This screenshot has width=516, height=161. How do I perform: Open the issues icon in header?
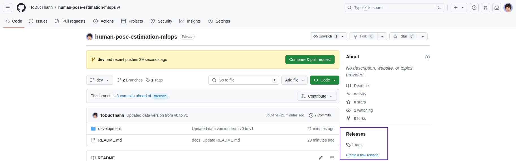pyautogui.click(x=474, y=8)
